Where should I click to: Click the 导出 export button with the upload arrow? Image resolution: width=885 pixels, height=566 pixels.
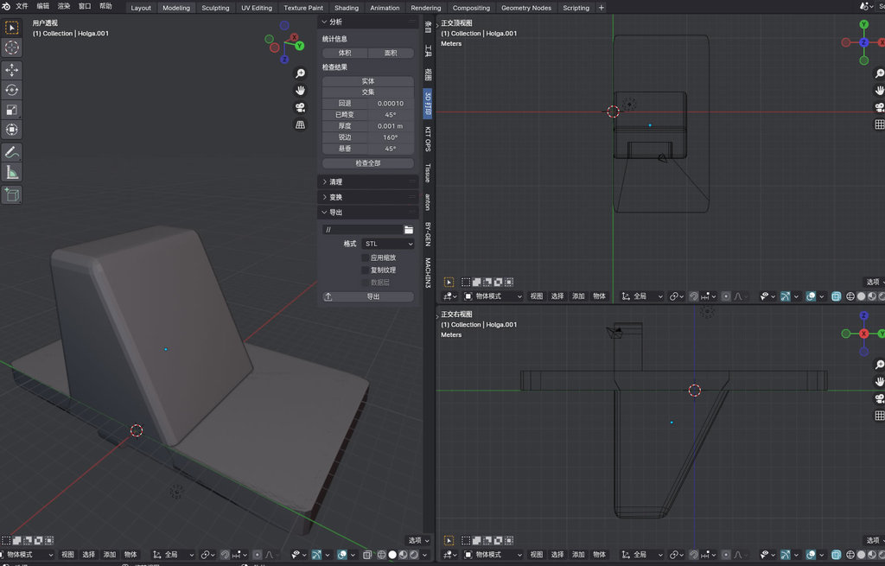tap(368, 296)
